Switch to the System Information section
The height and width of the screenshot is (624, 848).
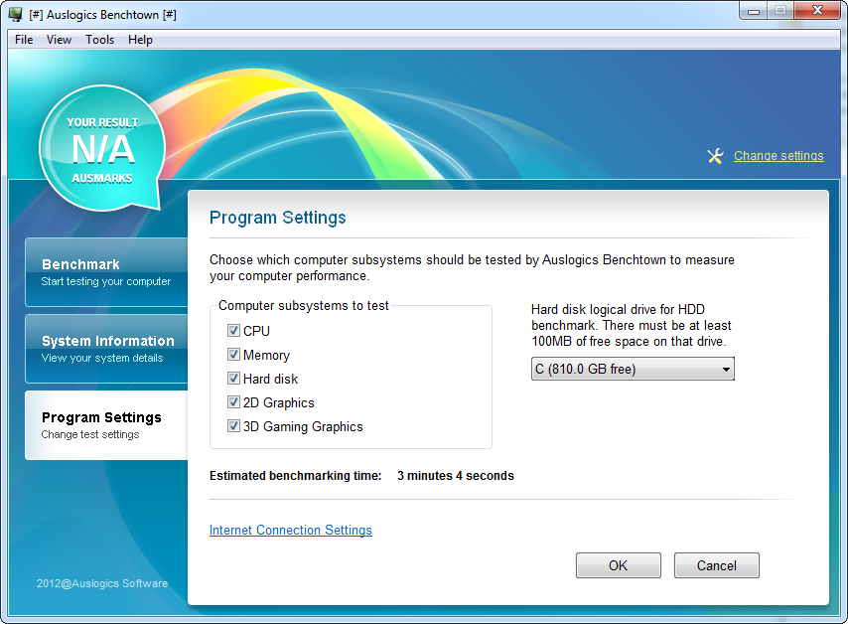(106, 349)
